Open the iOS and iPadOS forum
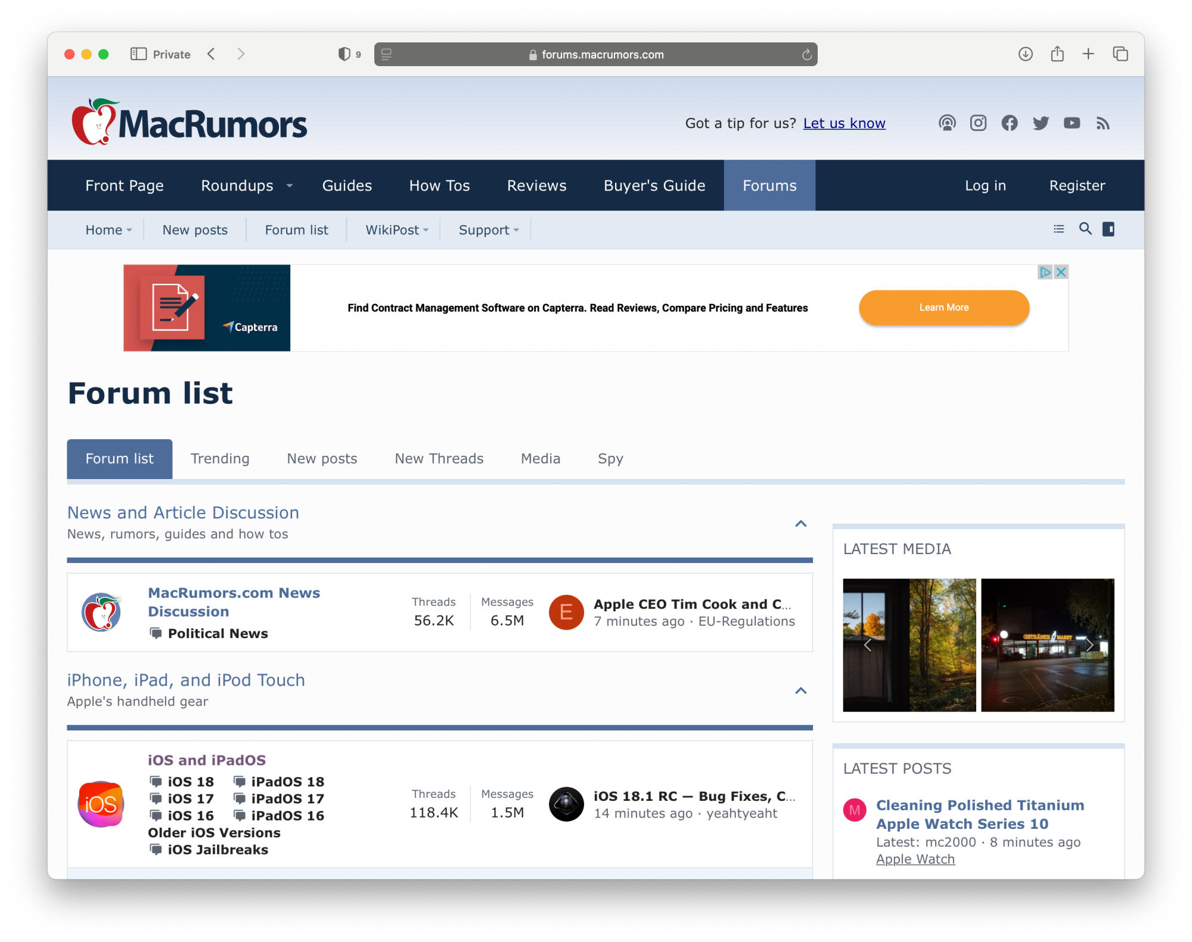The height and width of the screenshot is (942, 1192). point(207,760)
